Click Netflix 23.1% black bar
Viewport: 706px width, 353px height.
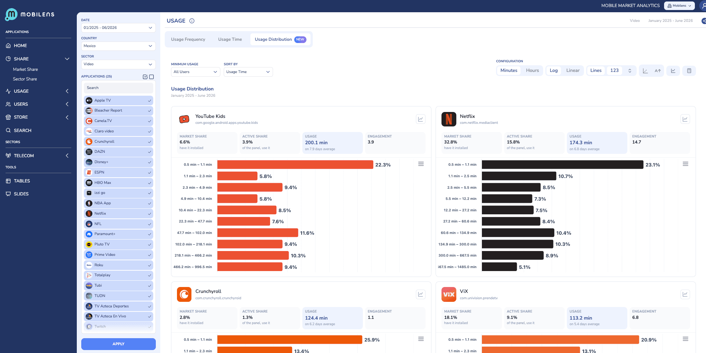coord(562,165)
